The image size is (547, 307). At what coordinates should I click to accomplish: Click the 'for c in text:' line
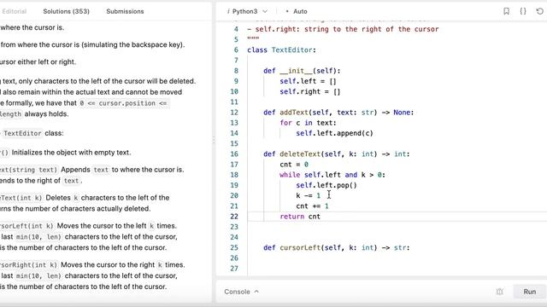click(x=308, y=123)
